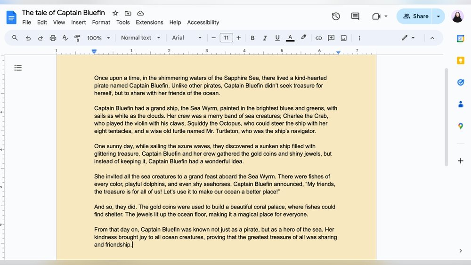Click the Move to folder icon
This screenshot has height=265, width=471.
(x=128, y=13)
